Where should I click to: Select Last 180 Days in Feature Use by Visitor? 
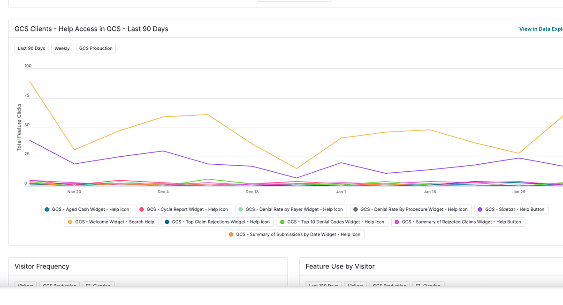click(x=323, y=285)
